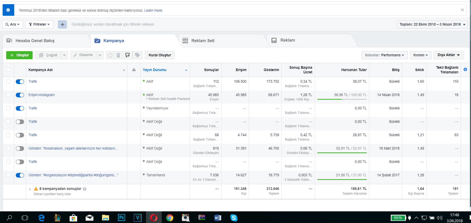Expand the Filtreler dropdown
Screen dimensions: 471x223
39,24
